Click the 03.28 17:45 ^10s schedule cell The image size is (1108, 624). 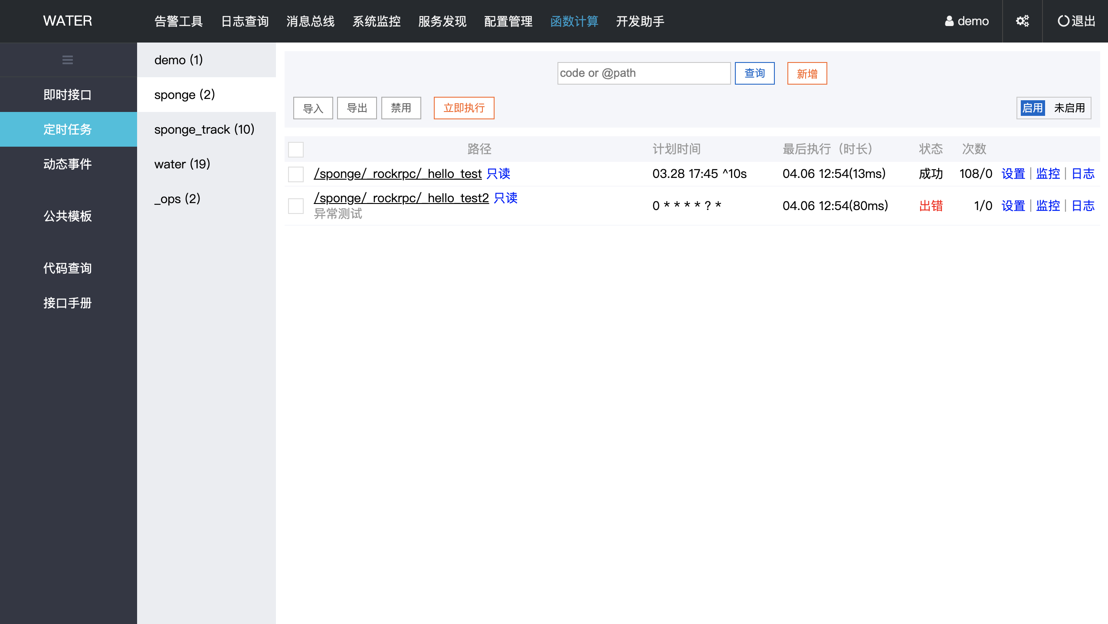(699, 174)
